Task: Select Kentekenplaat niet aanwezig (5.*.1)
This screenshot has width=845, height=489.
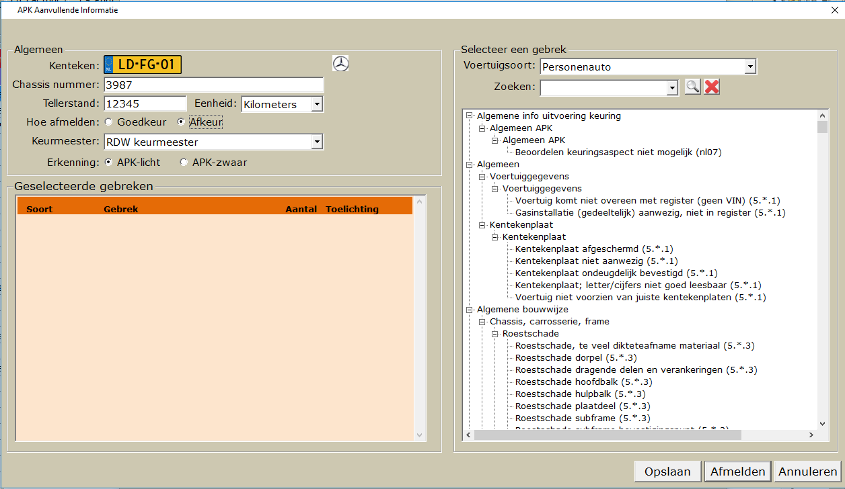Action: tap(596, 261)
